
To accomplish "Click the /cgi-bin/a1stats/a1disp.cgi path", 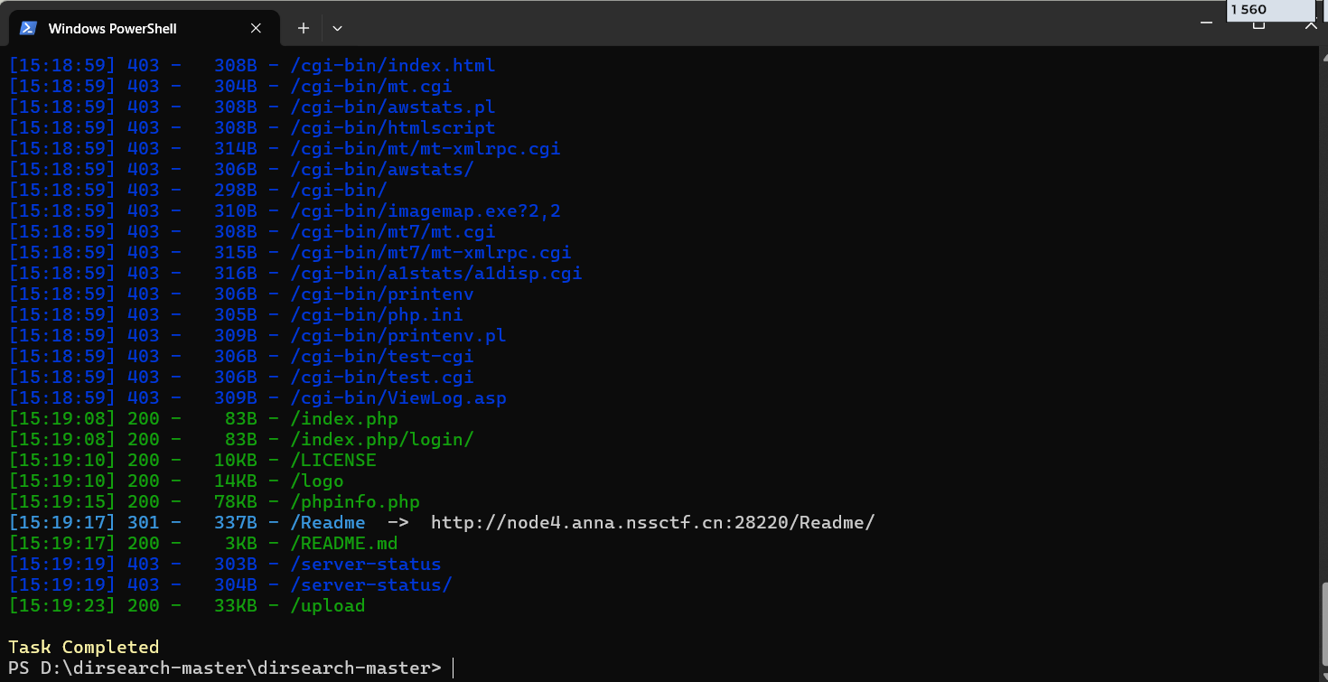I will (436, 274).
